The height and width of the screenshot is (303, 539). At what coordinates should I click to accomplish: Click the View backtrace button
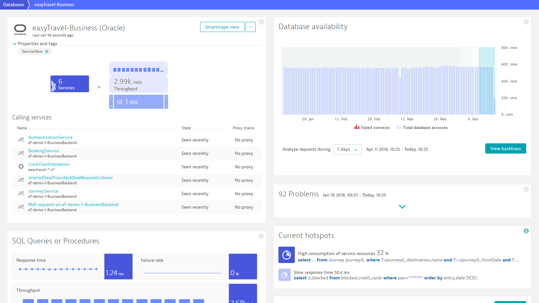point(505,148)
